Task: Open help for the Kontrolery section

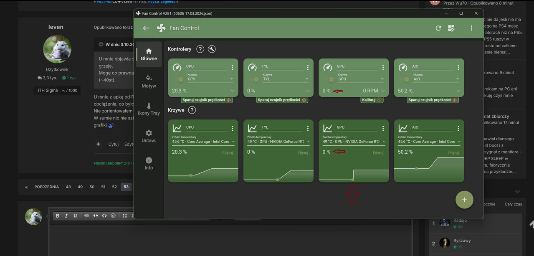Action: pos(200,49)
